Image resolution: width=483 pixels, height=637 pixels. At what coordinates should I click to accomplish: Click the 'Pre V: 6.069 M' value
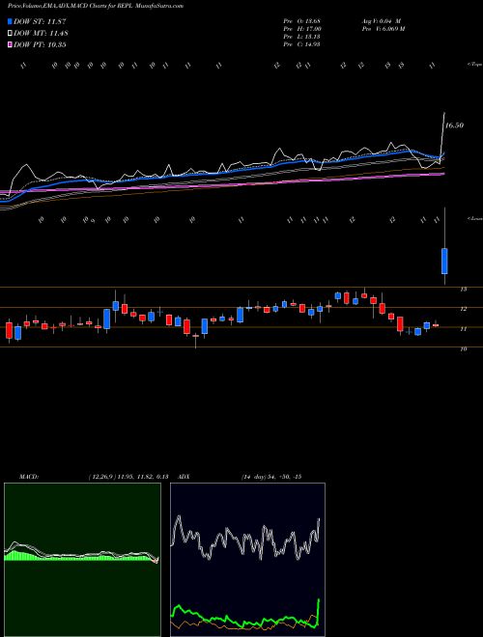(x=383, y=29)
